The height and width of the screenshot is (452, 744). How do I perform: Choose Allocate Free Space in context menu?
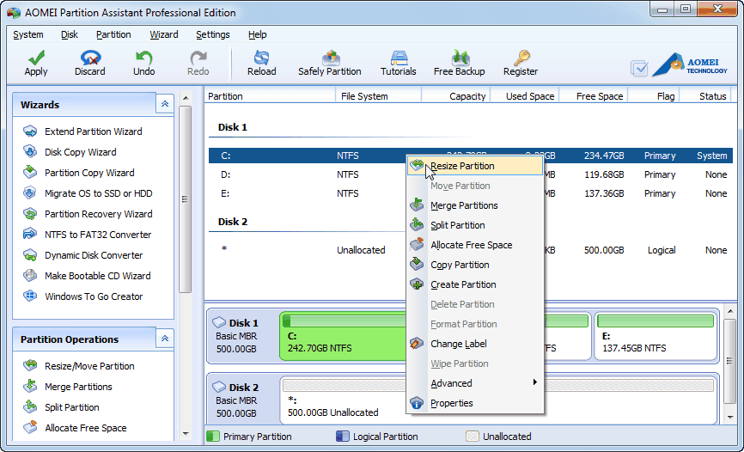pos(474,246)
